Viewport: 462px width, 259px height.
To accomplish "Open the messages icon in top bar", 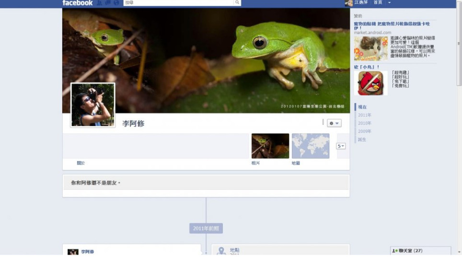I will click(108, 3).
